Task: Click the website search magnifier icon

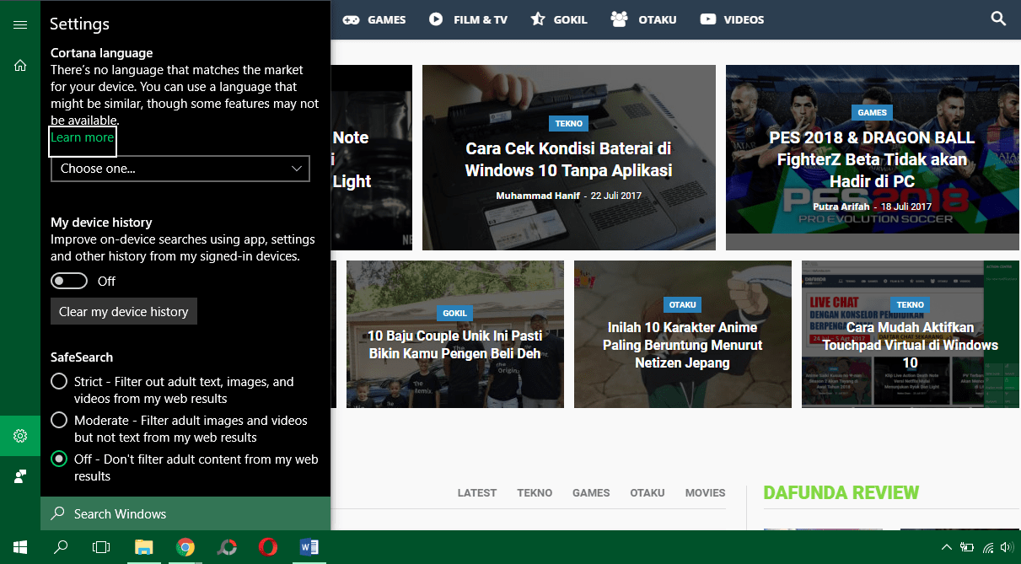Action: pyautogui.click(x=998, y=19)
